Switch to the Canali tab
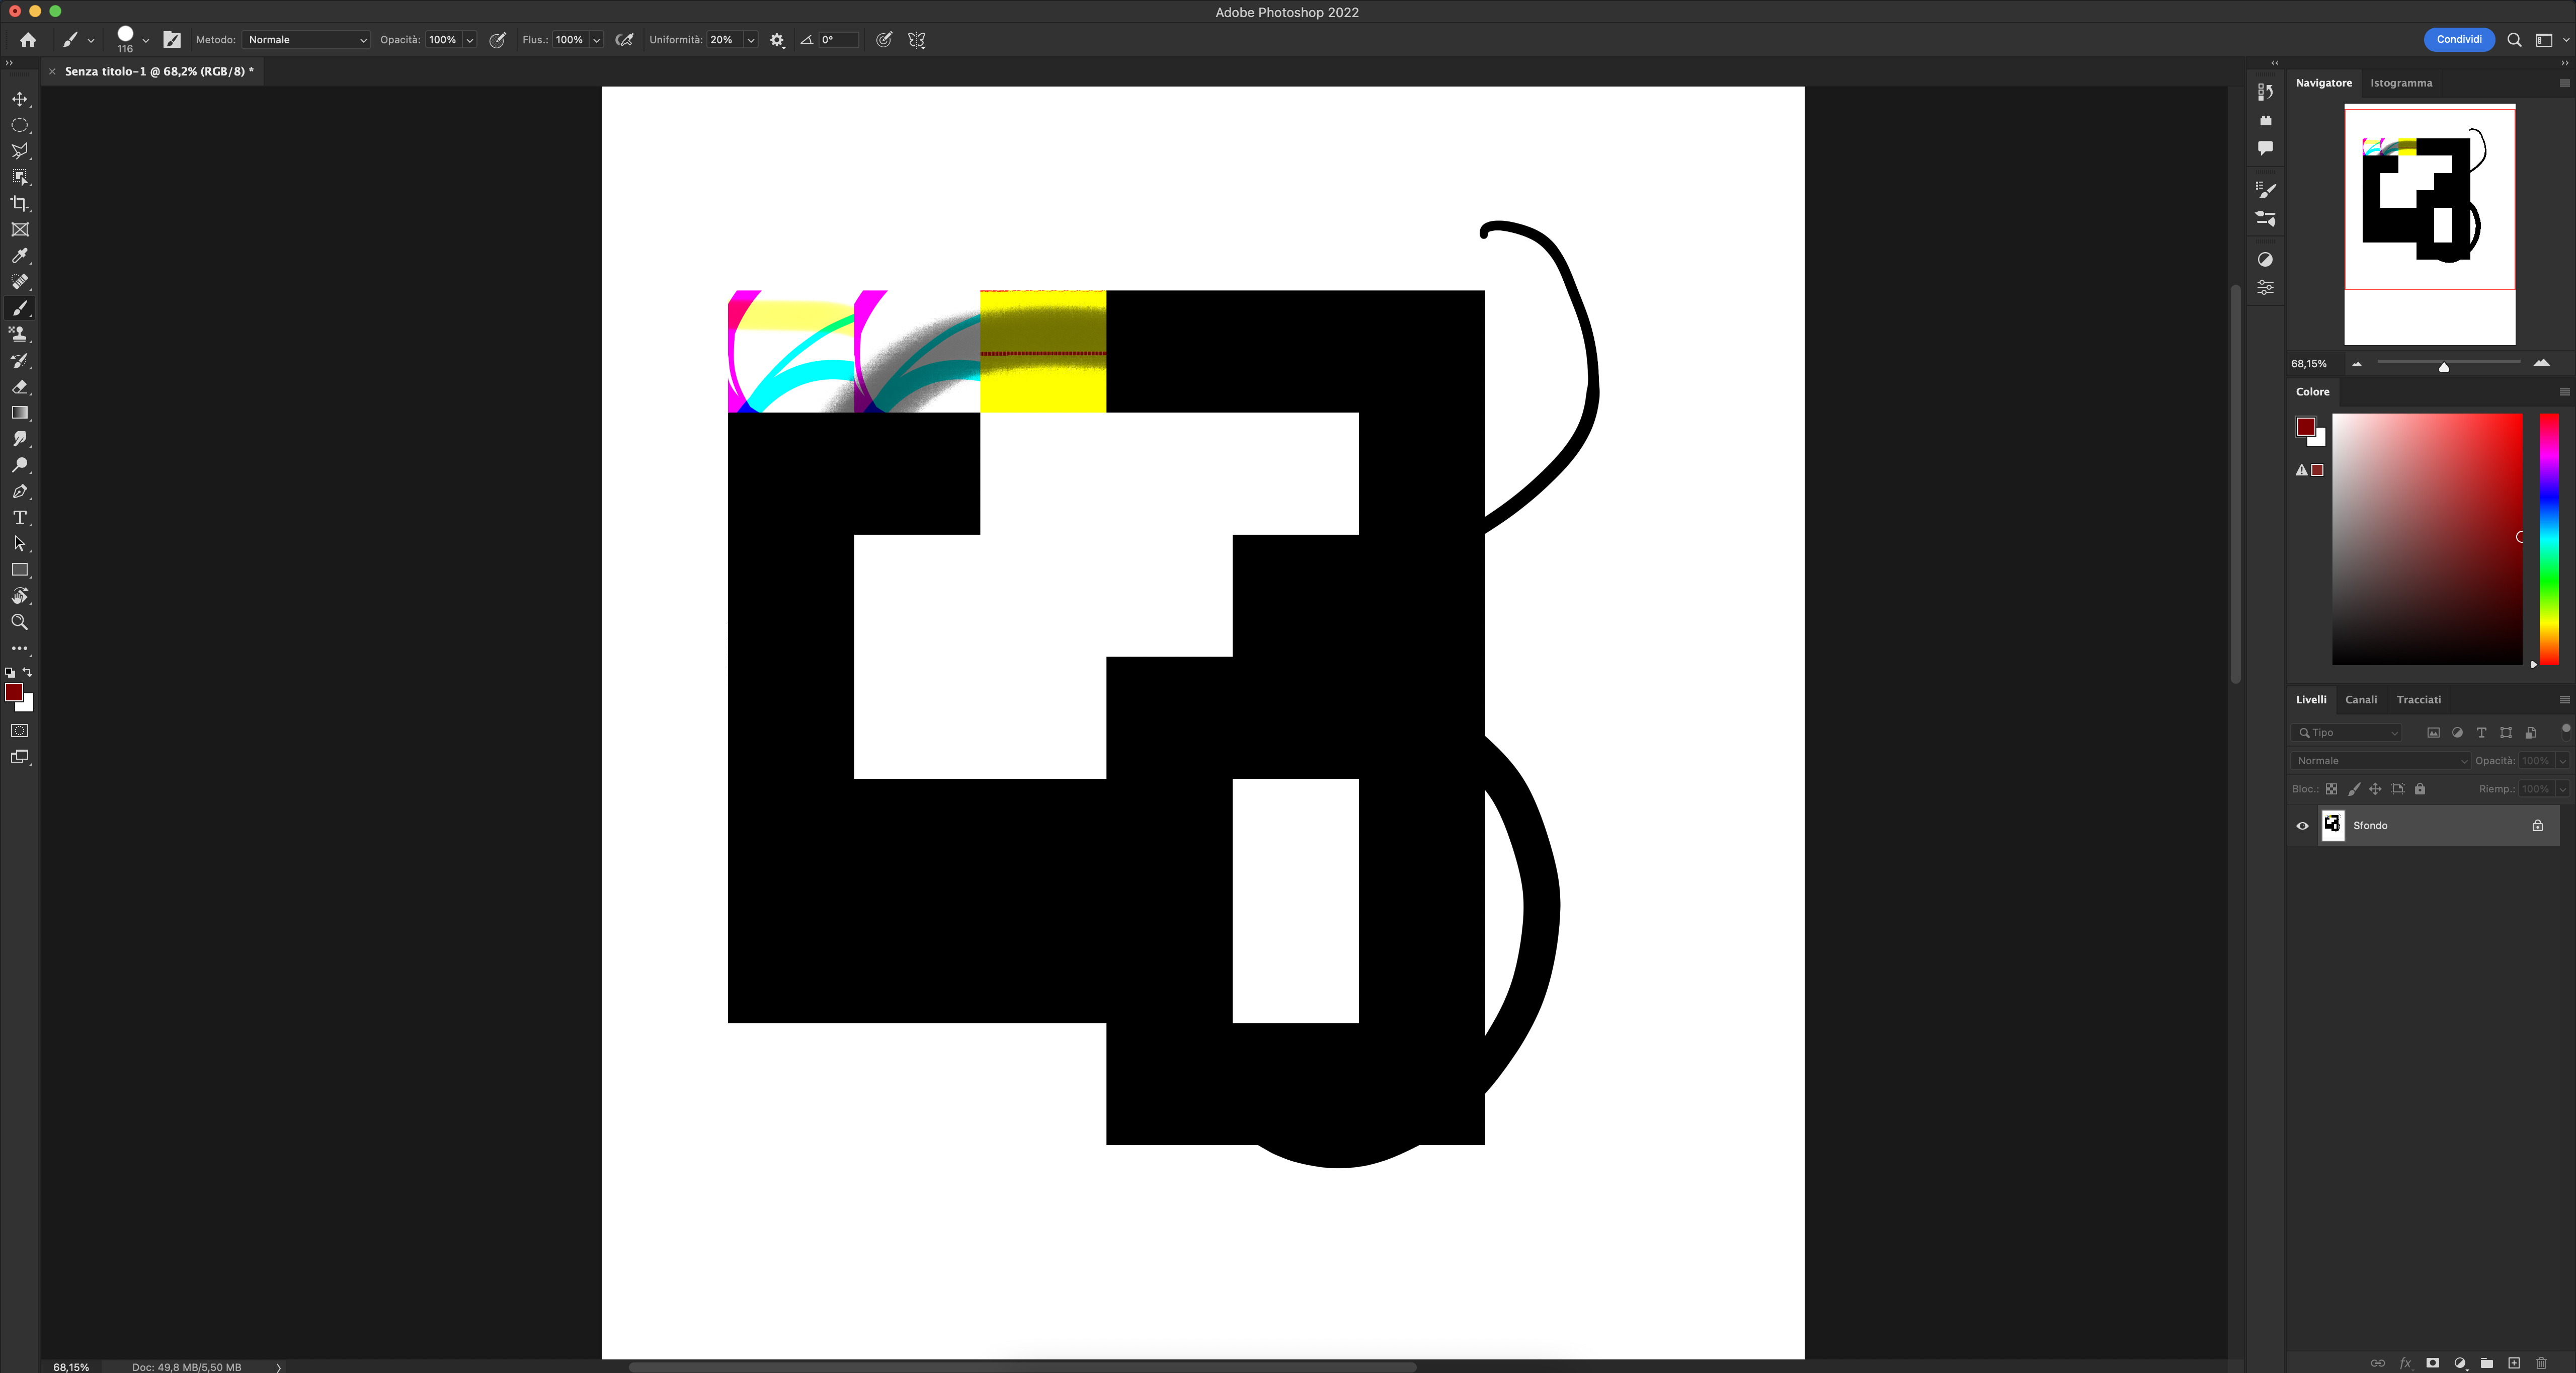Image resolution: width=2576 pixels, height=1373 pixels. click(x=2362, y=699)
